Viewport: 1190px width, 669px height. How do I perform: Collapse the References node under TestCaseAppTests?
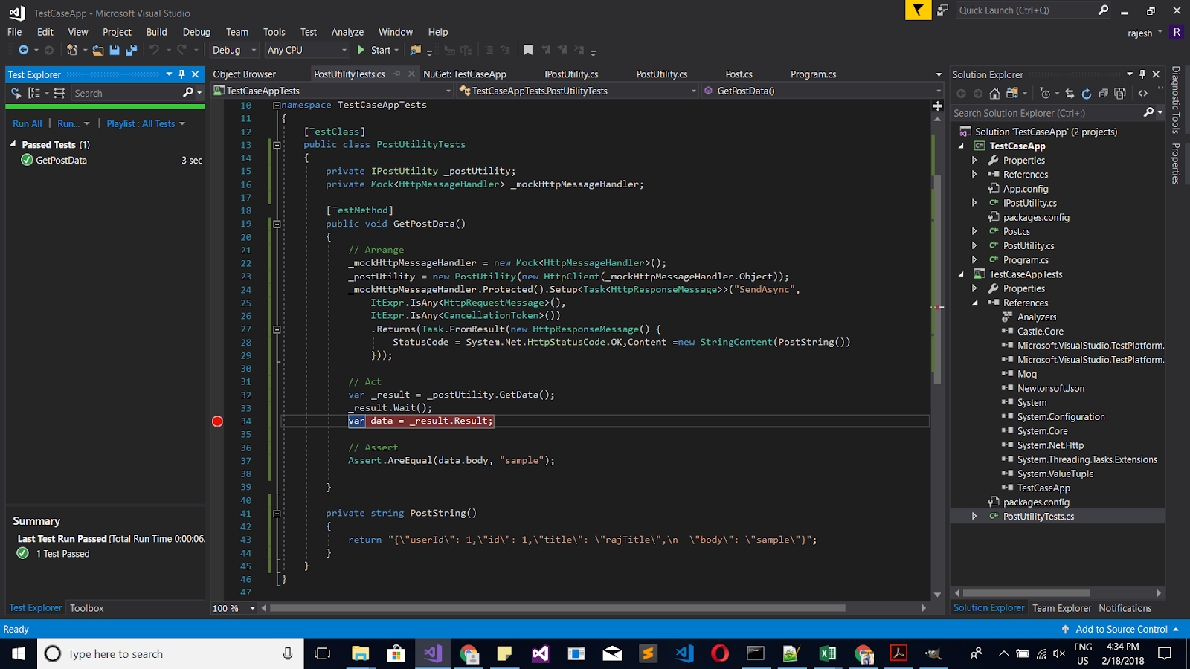tap(975, 303)
